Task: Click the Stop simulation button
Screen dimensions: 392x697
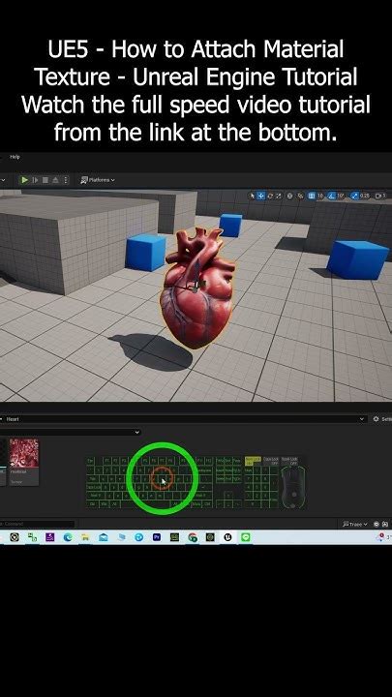Action: tap(45, 180)
